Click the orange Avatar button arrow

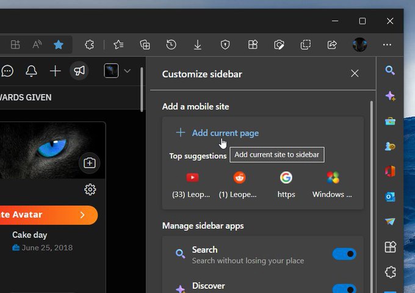(82, 215)
